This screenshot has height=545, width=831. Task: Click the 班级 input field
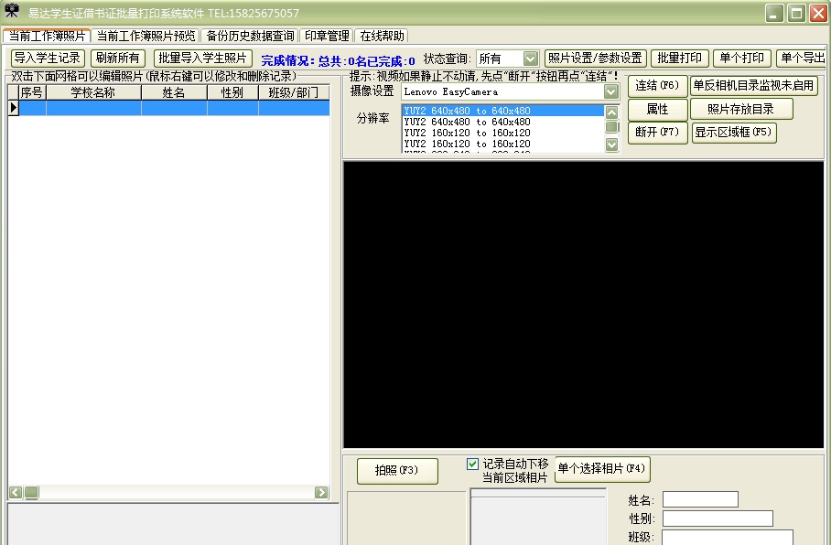727,537
